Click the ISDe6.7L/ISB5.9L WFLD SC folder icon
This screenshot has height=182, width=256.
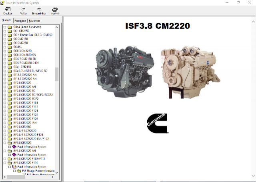[x=10, y=71]
